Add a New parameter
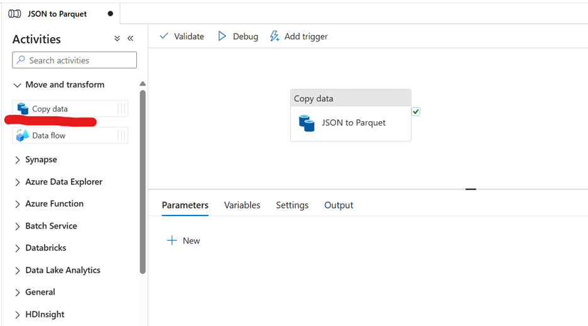 [183, 241]
